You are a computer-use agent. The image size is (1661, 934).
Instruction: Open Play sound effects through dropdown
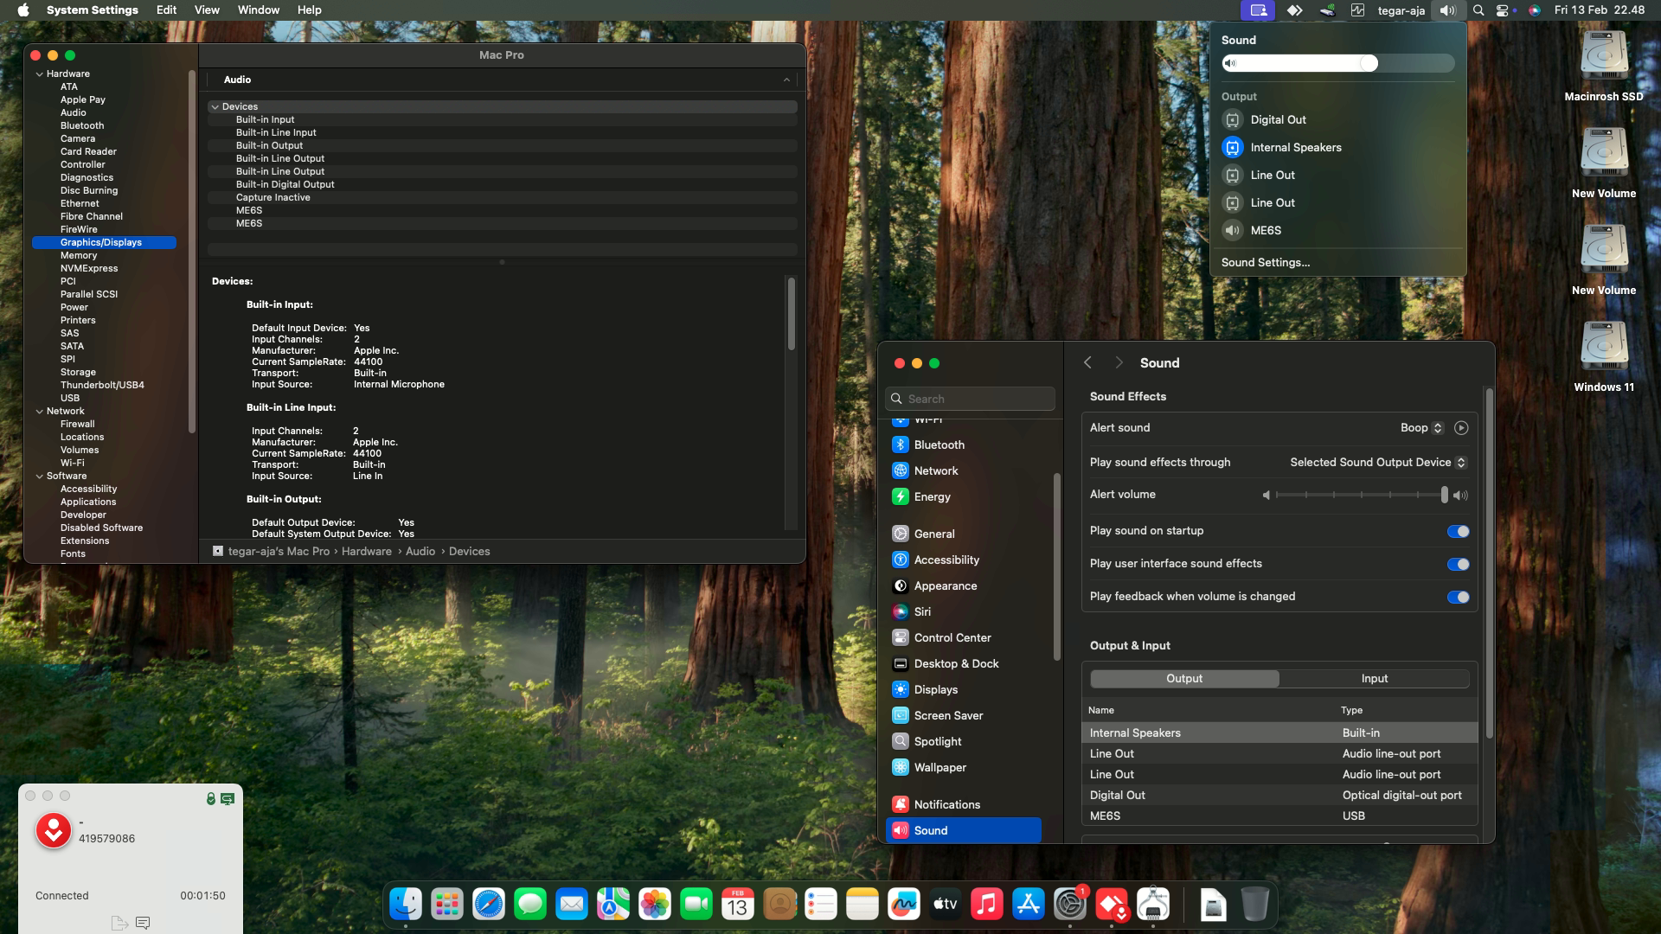click(1378, 463)
